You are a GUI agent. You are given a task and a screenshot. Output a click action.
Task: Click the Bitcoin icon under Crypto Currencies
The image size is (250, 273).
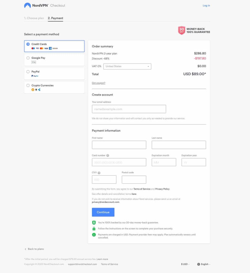click(x=33, y=90)
